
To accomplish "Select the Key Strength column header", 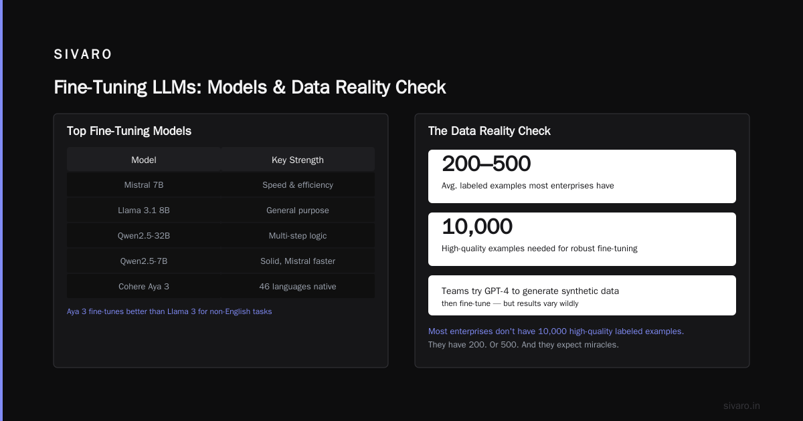I will pos(298,160).
